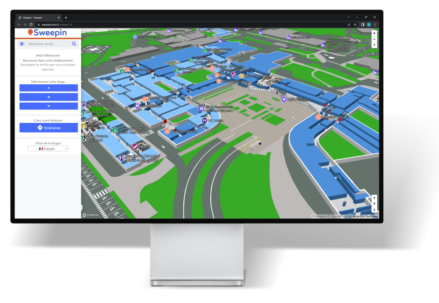Viewport: 439px width, 303px height.
Task: Select the Urgences Pédiatriques marker
Action: [145, 99]
